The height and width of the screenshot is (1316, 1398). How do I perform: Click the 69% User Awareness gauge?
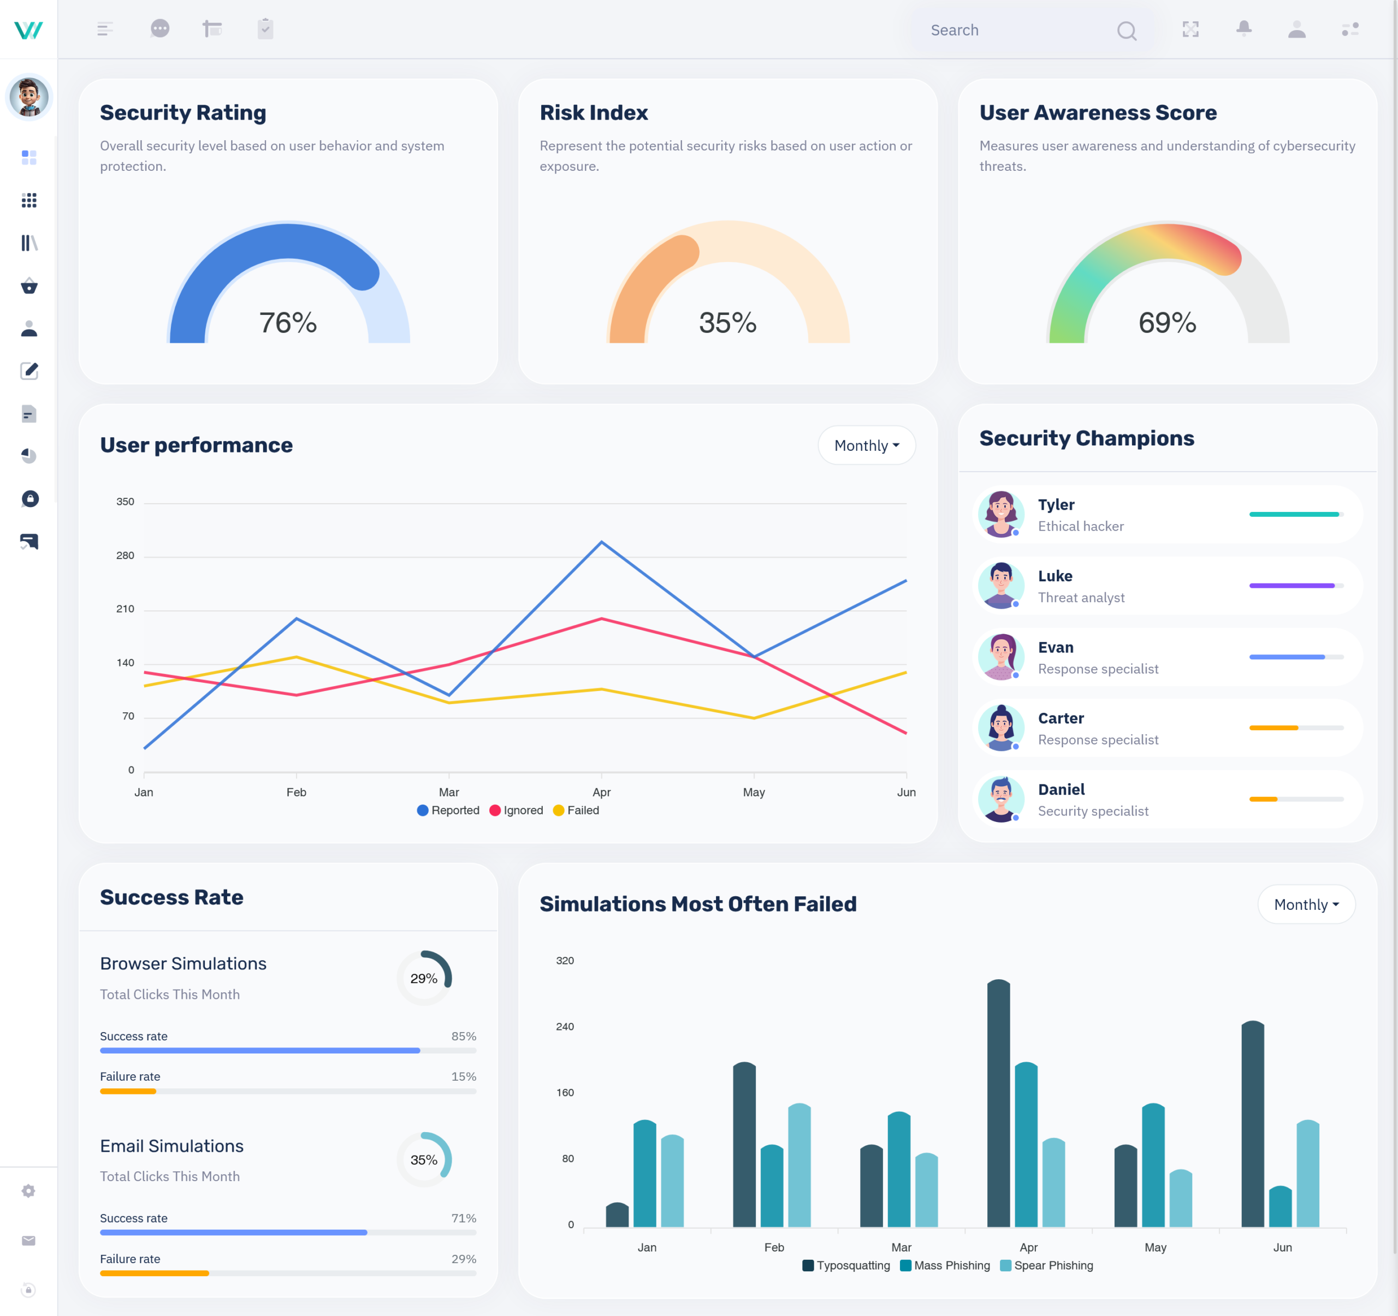1168,283
